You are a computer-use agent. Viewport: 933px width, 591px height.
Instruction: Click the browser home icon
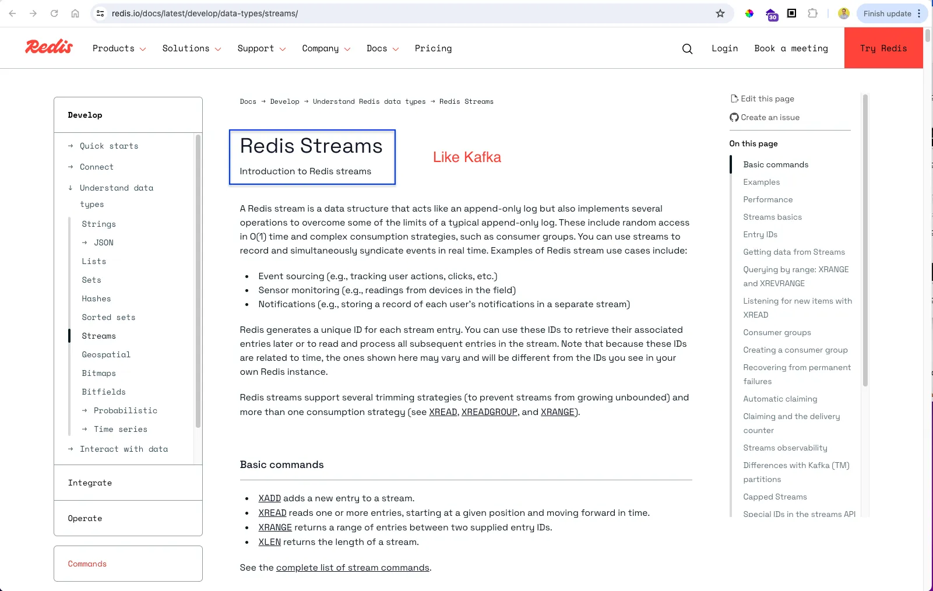click(x=75, y=13)
